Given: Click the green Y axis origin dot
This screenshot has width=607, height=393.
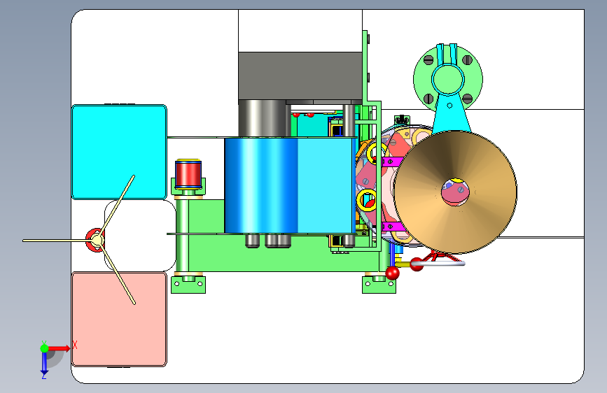Looking at the screenshot, I should 45,348.
